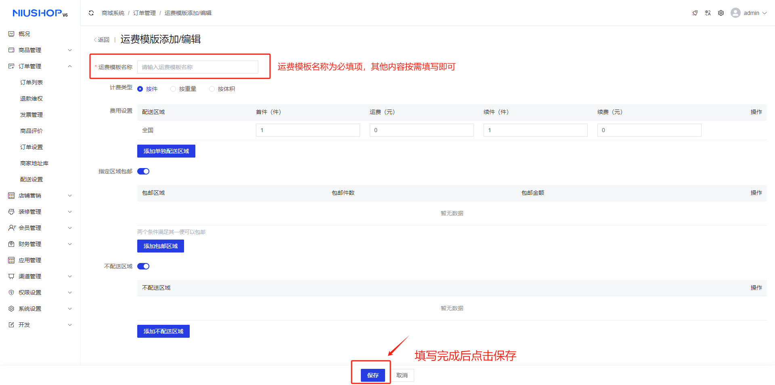The width and height of the screenshot is (775, 385).
Task: Click the admin user avatar
Action: coord(735,13)
